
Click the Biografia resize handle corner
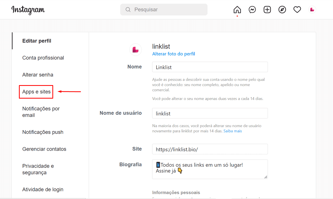(266, 177)
